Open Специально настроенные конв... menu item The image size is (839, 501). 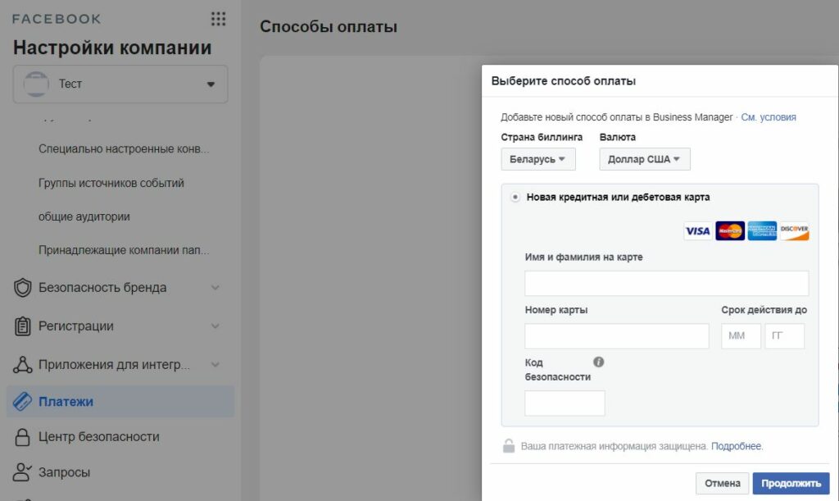124,148
